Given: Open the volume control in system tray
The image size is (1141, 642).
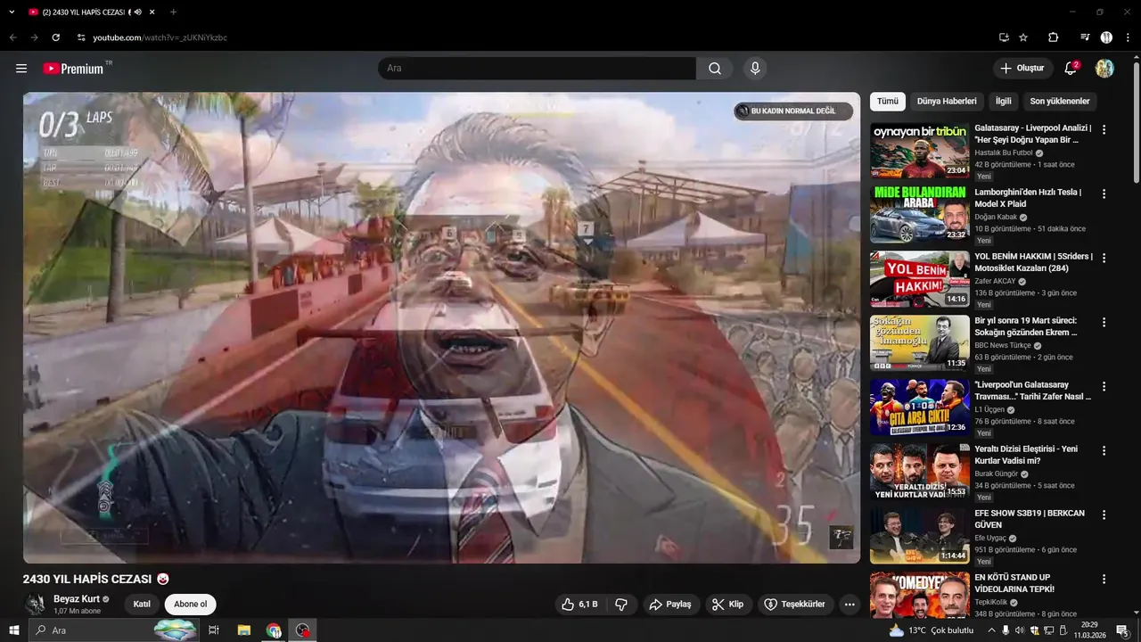Looking at the screenshot, I should pyautogui.click(x=1019, y=630).
